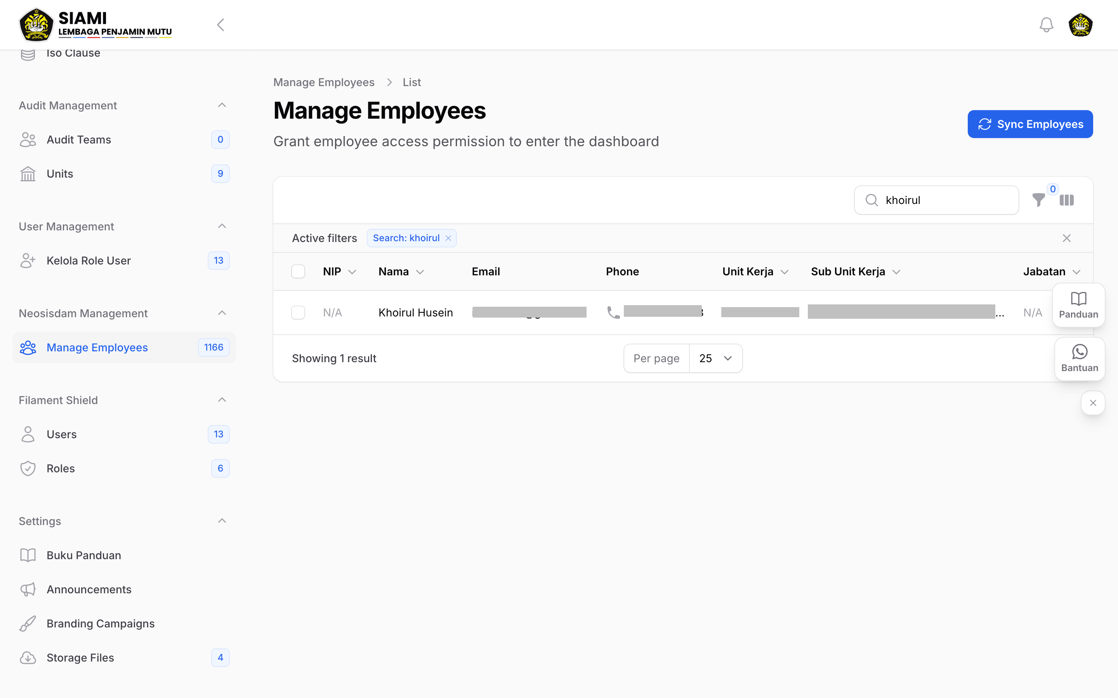Select the Khoirul Husein row checkbox
1118x698 pixels.
coord(298,313)
